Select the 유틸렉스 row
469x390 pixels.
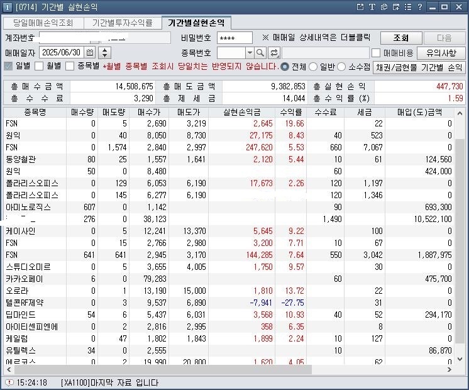(x=229, y=351)
